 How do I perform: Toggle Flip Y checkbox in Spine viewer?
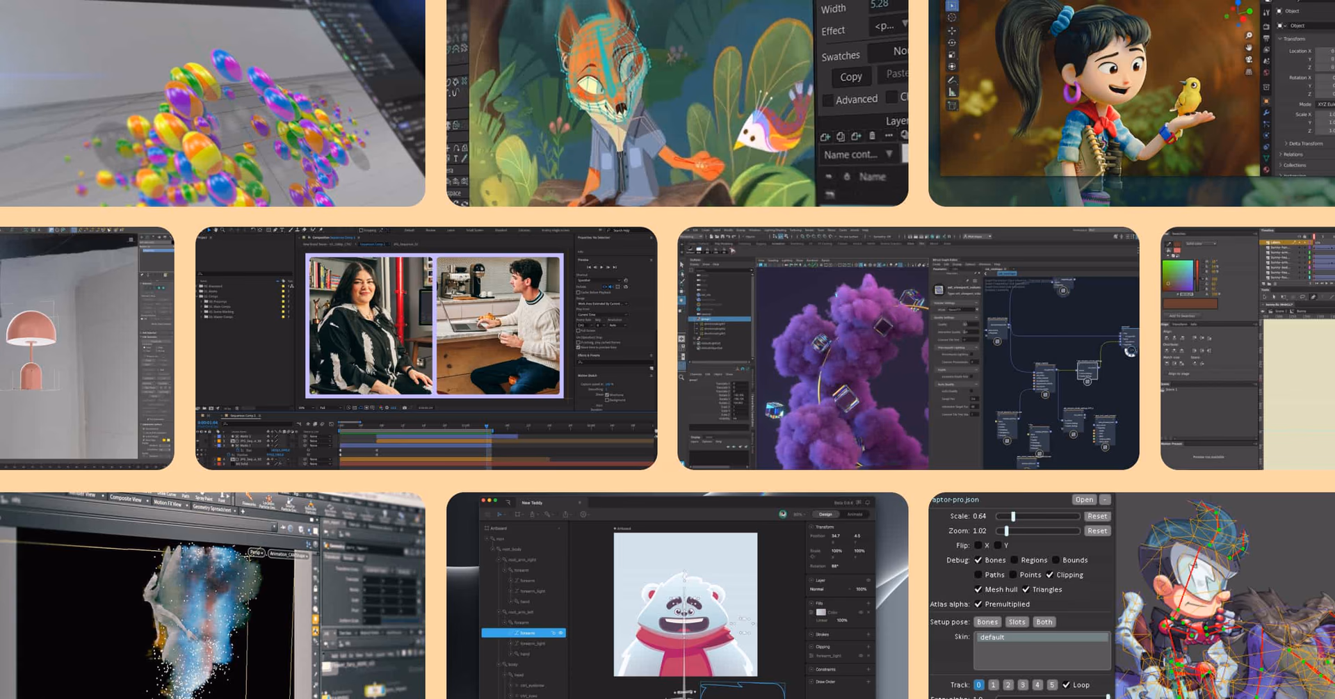(x=998, y=545)
